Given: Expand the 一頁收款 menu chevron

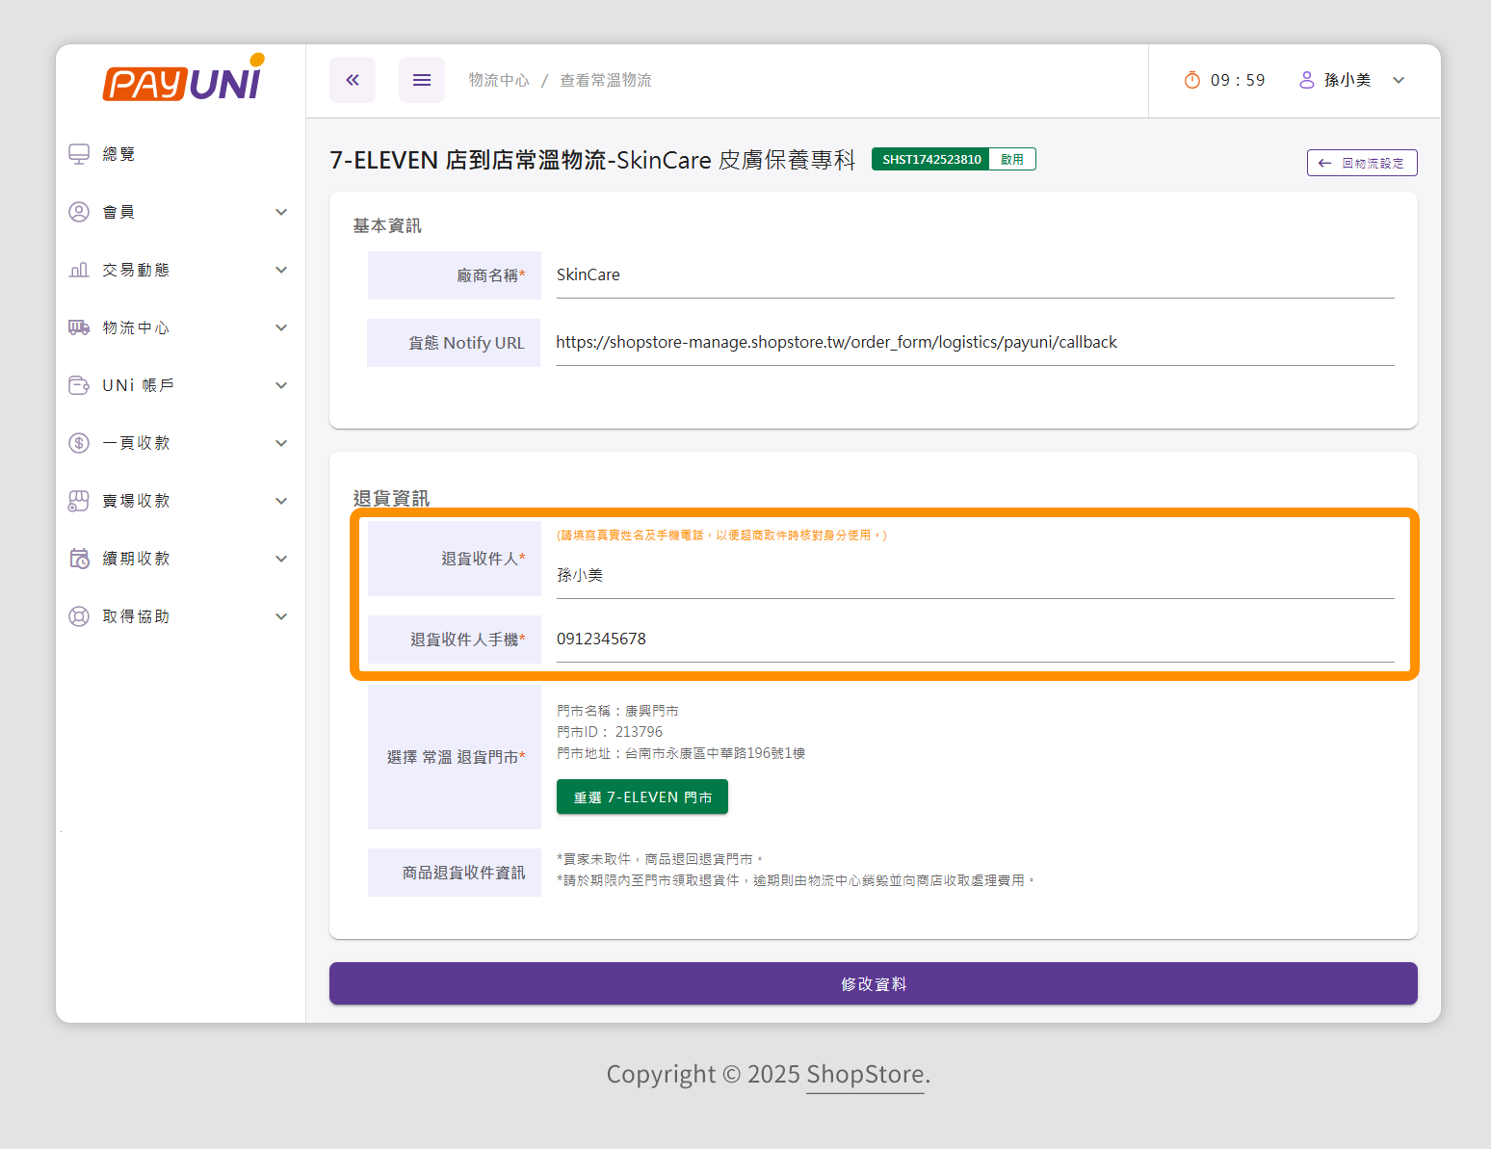Looking at the screenshot, I should (281, 443).
